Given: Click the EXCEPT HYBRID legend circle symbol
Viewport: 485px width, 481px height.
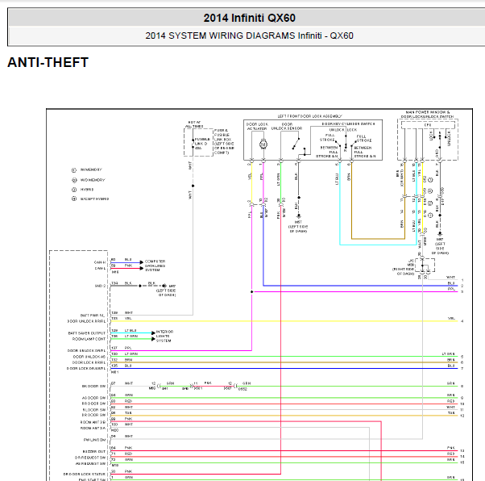Looking at the screenshot, I should coord(74,199).
